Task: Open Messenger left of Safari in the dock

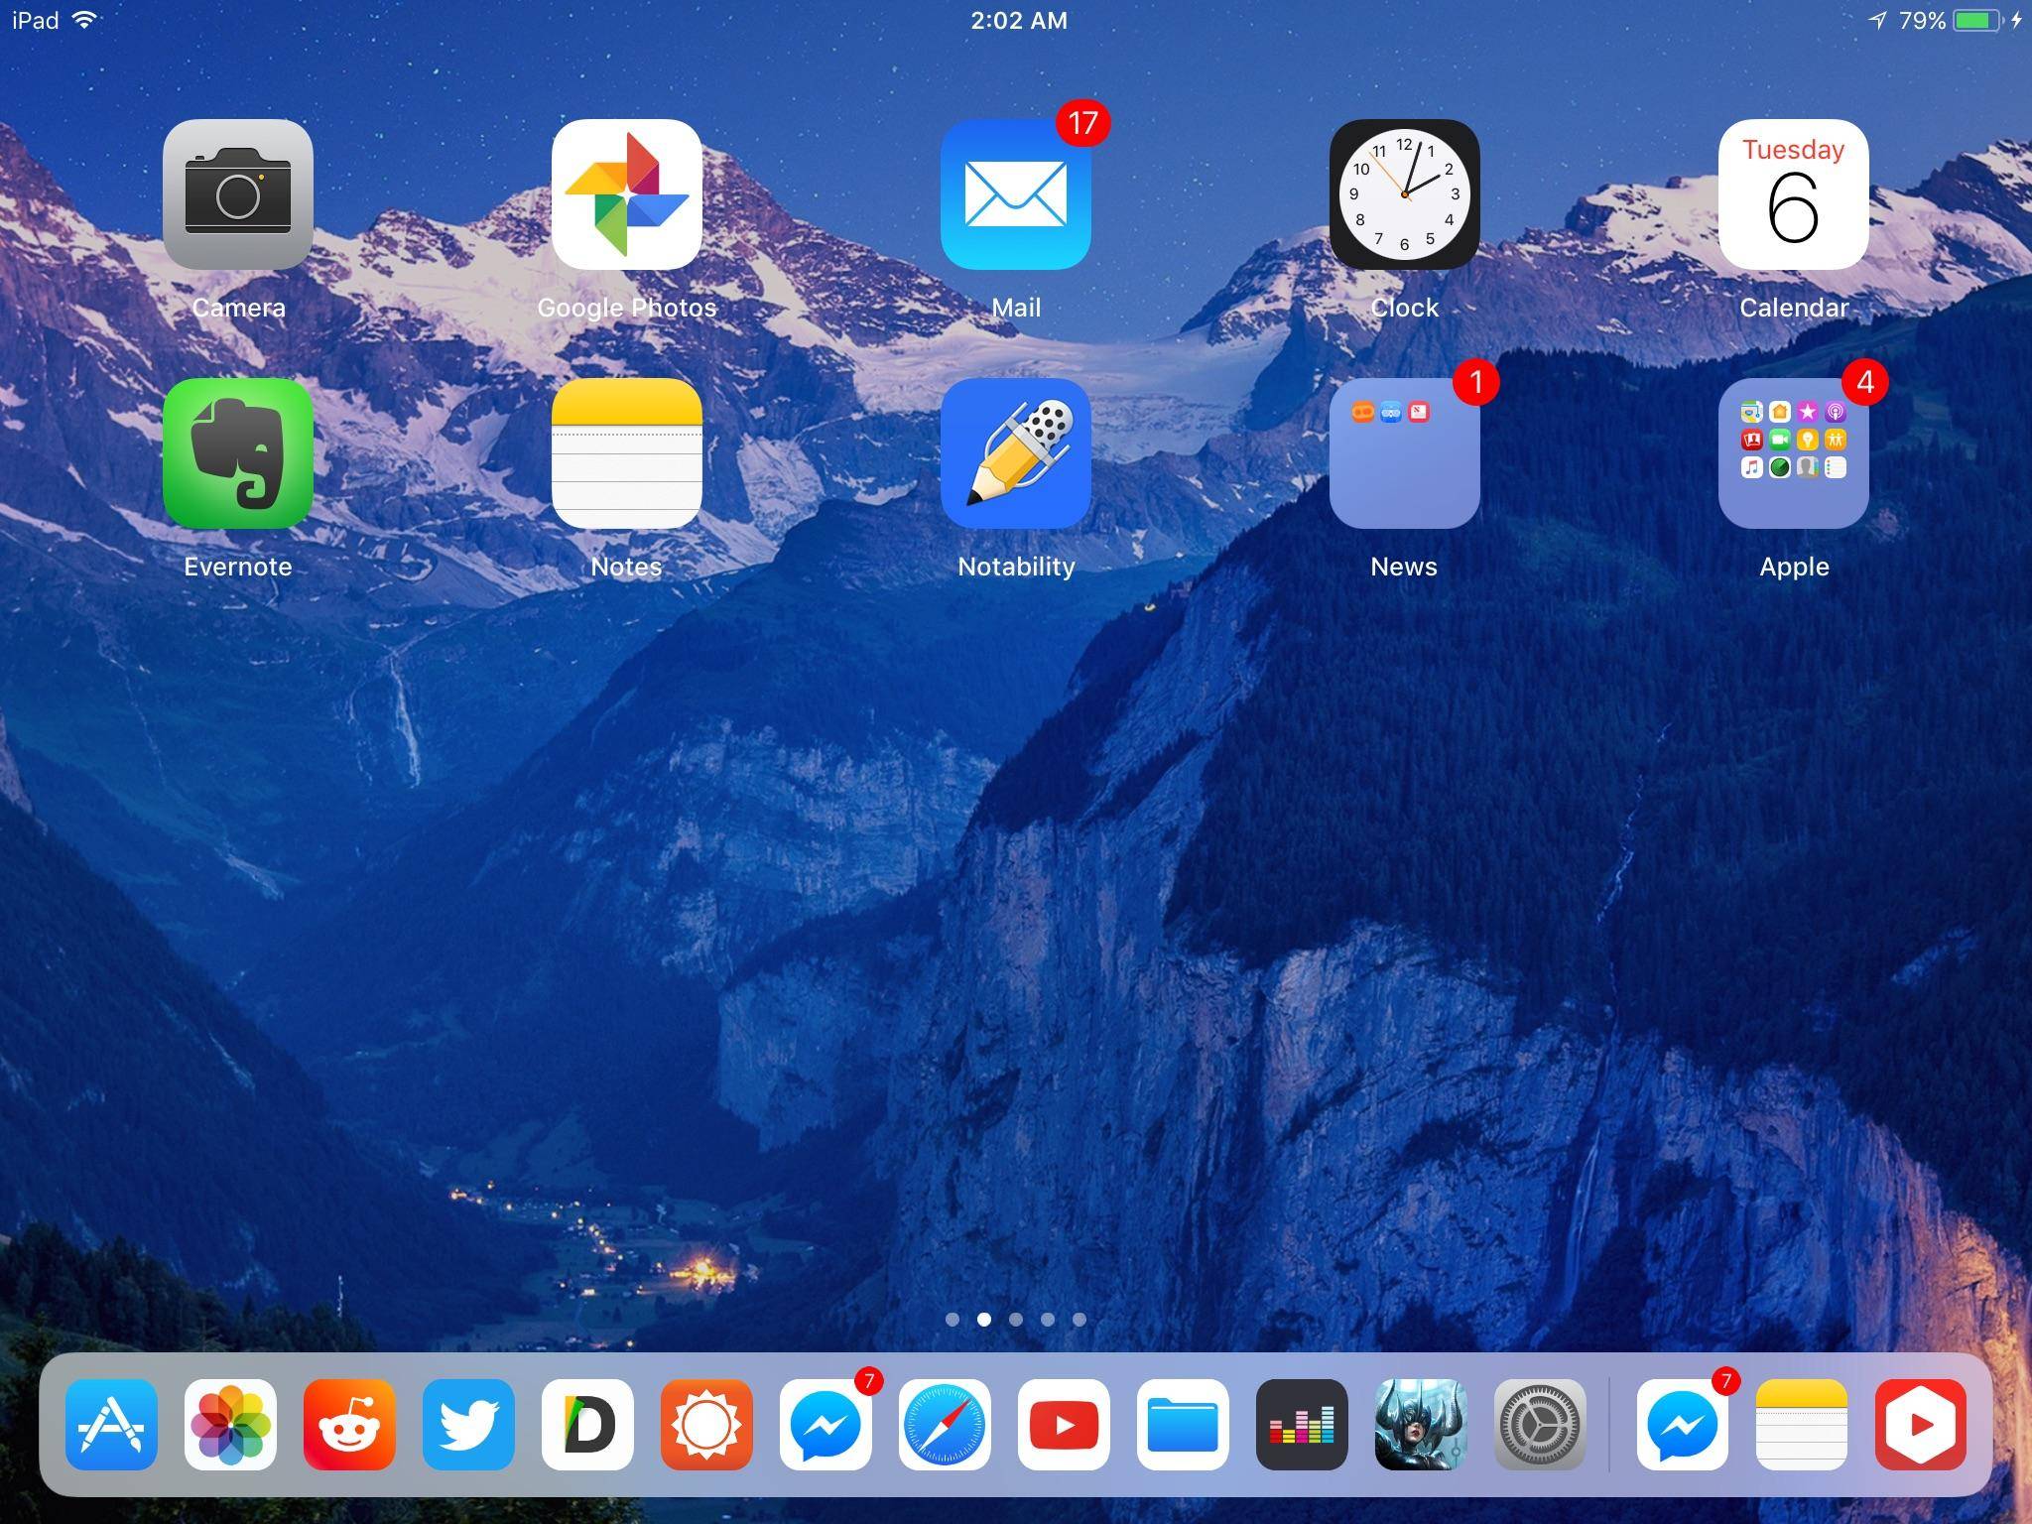Action: tap(825, 1425)
